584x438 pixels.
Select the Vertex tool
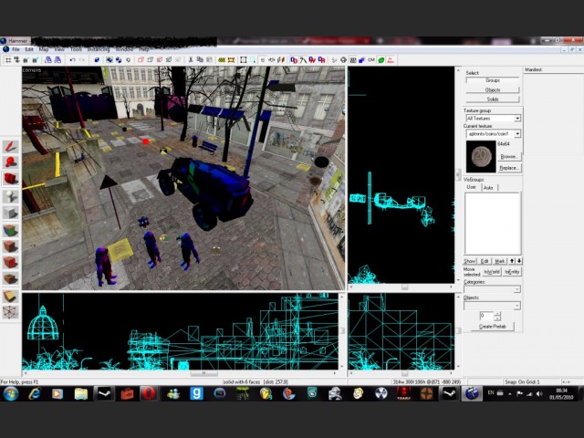10,312
